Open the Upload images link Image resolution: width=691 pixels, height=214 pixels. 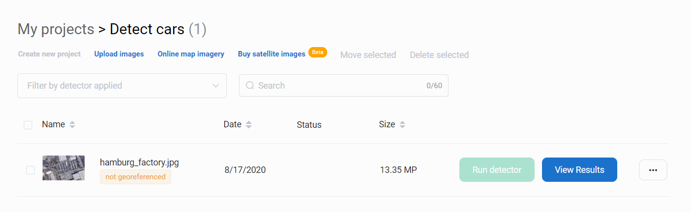click(x=119, y=54)
